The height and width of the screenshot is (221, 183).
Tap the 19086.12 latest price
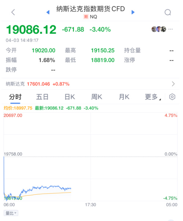[31, 30]
